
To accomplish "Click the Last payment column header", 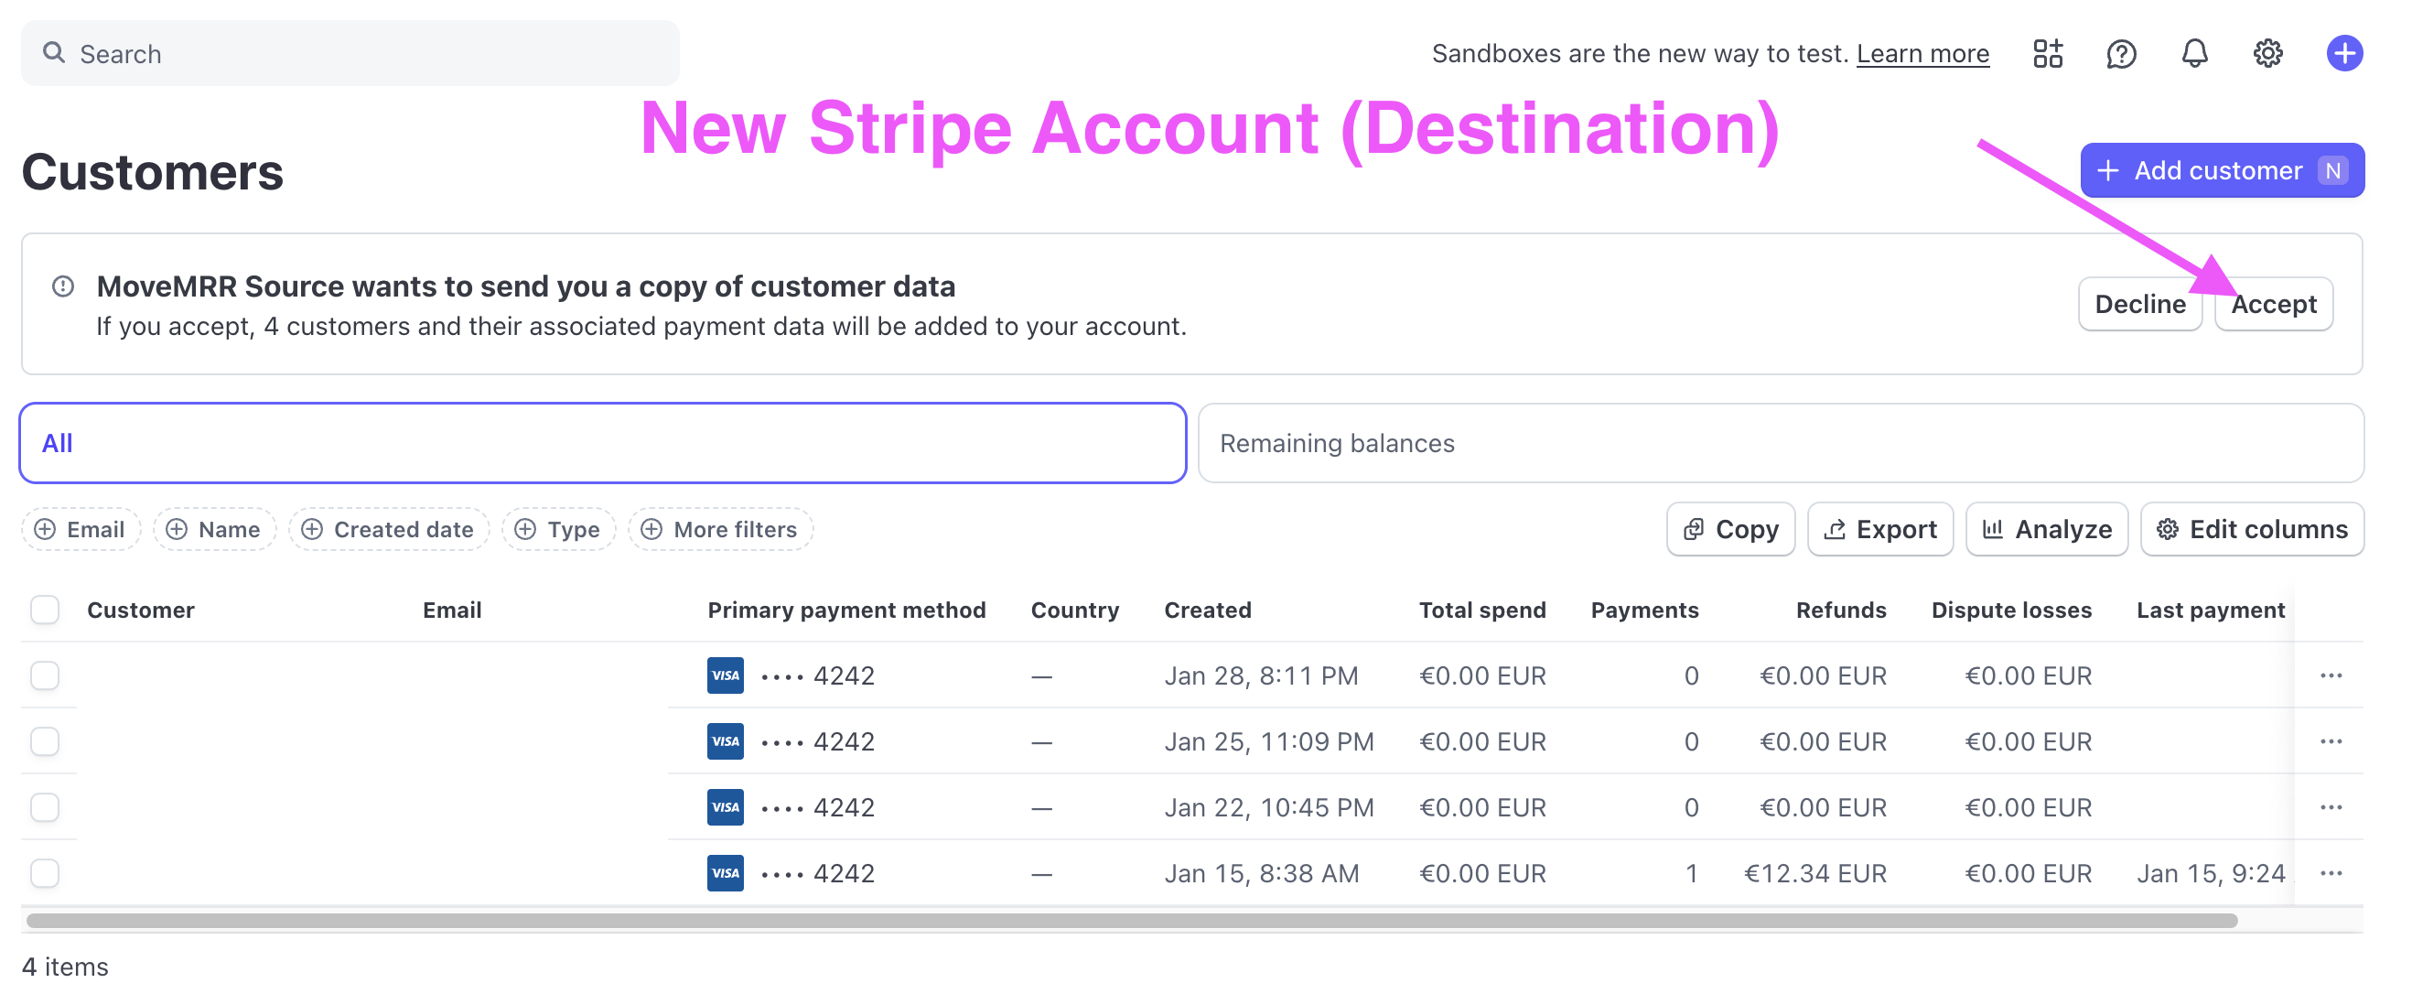I will click(2211, 610).
